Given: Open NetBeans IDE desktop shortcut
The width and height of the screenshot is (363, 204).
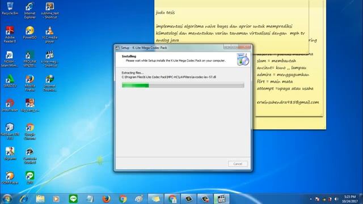Looking at the screenshot, I should pos(10,131).
